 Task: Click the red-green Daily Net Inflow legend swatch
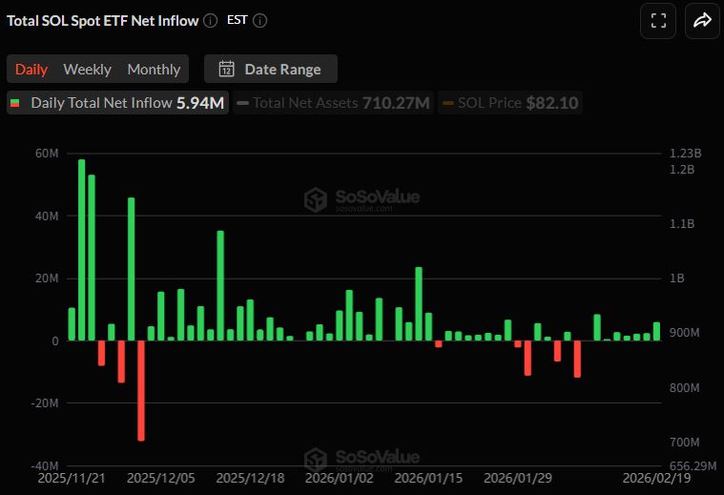[x=15, y=102]
